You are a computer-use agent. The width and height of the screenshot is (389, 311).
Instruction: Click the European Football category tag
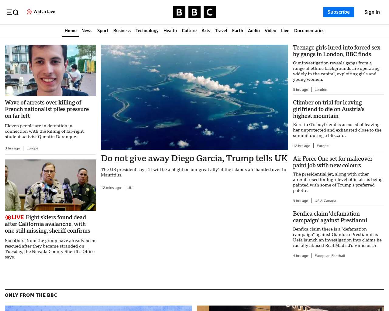[x=330, y=256]
